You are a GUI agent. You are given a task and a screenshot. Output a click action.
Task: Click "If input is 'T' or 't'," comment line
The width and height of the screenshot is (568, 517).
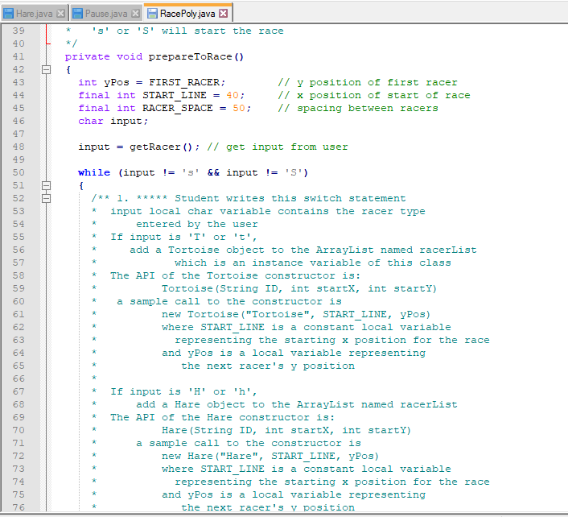tap(183, 237)
